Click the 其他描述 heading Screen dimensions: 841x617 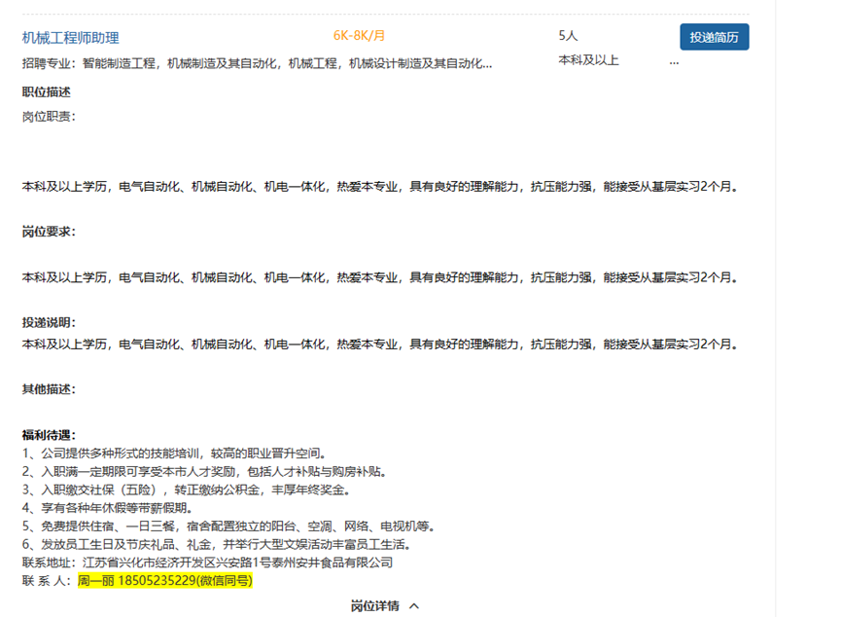pos(49,389)
